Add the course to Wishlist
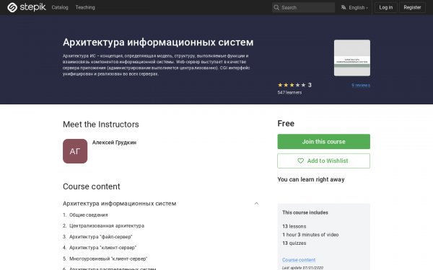 (323, 161)
